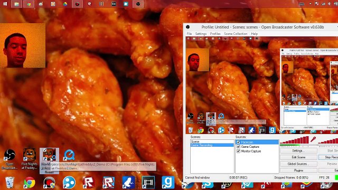Screen dimensions: 338x190
Task: Open the Recycle Bin on the desktop
Action: pos(10,183)
